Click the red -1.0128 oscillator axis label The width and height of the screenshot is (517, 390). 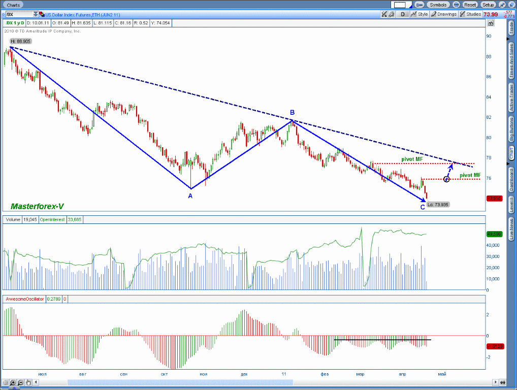(x=495, y=346)
